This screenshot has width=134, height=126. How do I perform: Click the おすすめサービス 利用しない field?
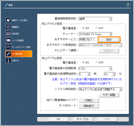tap(87, 40)
